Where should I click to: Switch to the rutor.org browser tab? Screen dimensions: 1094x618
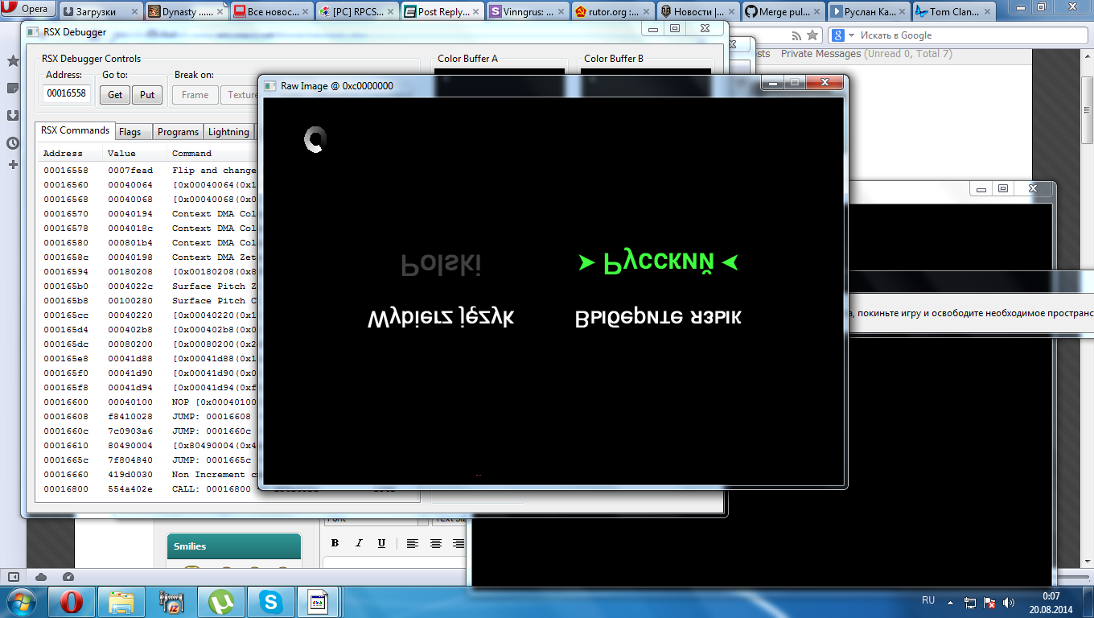(614, 12)
